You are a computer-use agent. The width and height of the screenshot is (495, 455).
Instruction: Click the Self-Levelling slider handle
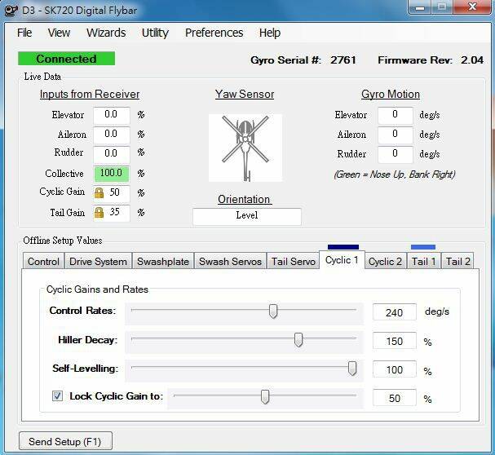pyautogui.click(x=352, y=369)
